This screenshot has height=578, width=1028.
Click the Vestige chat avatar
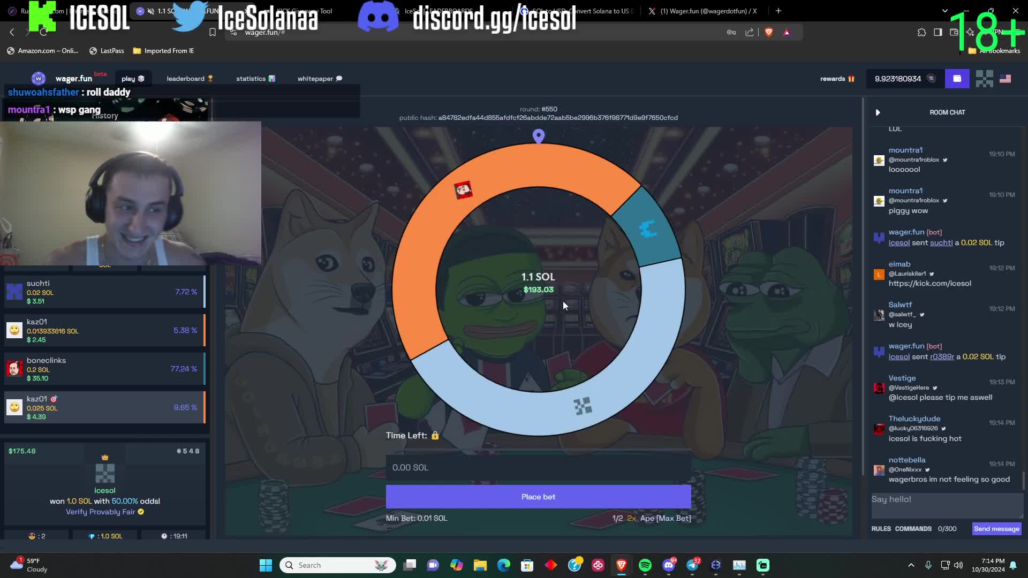(x=879, y=388)
